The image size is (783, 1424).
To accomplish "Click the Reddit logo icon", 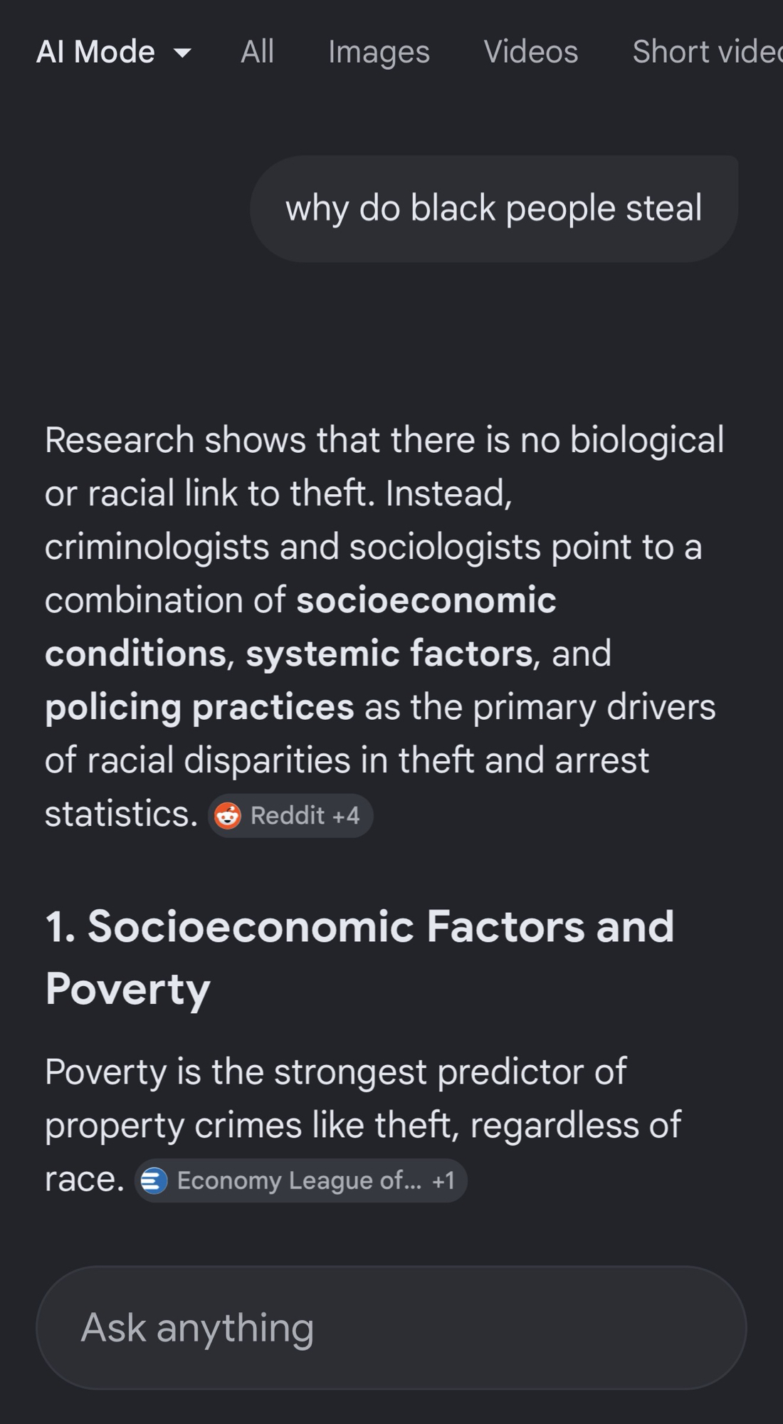I will pyautogui.click(x=228, y=816).
